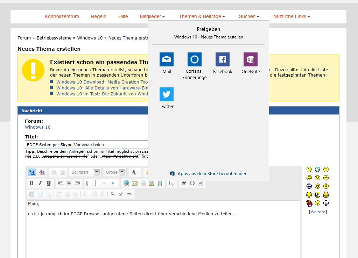Image resolution: width=358 pixels, height=258 pixels.
Task: Apply superscript formatting
Action: pyautogui.click(x=121, y=194)
